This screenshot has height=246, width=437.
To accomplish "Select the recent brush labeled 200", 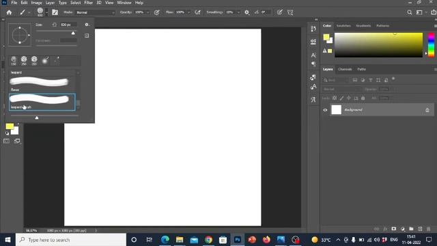I will (34, 60).
